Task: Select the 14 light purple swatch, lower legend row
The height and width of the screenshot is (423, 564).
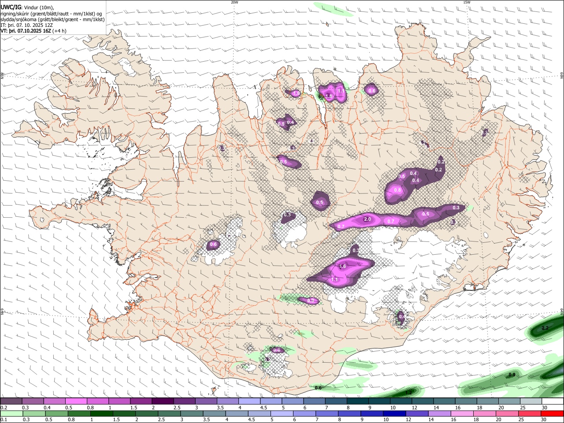Action: (x=439, y=413)
